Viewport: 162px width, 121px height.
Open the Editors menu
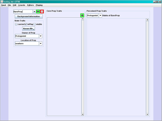click(30, 5)
